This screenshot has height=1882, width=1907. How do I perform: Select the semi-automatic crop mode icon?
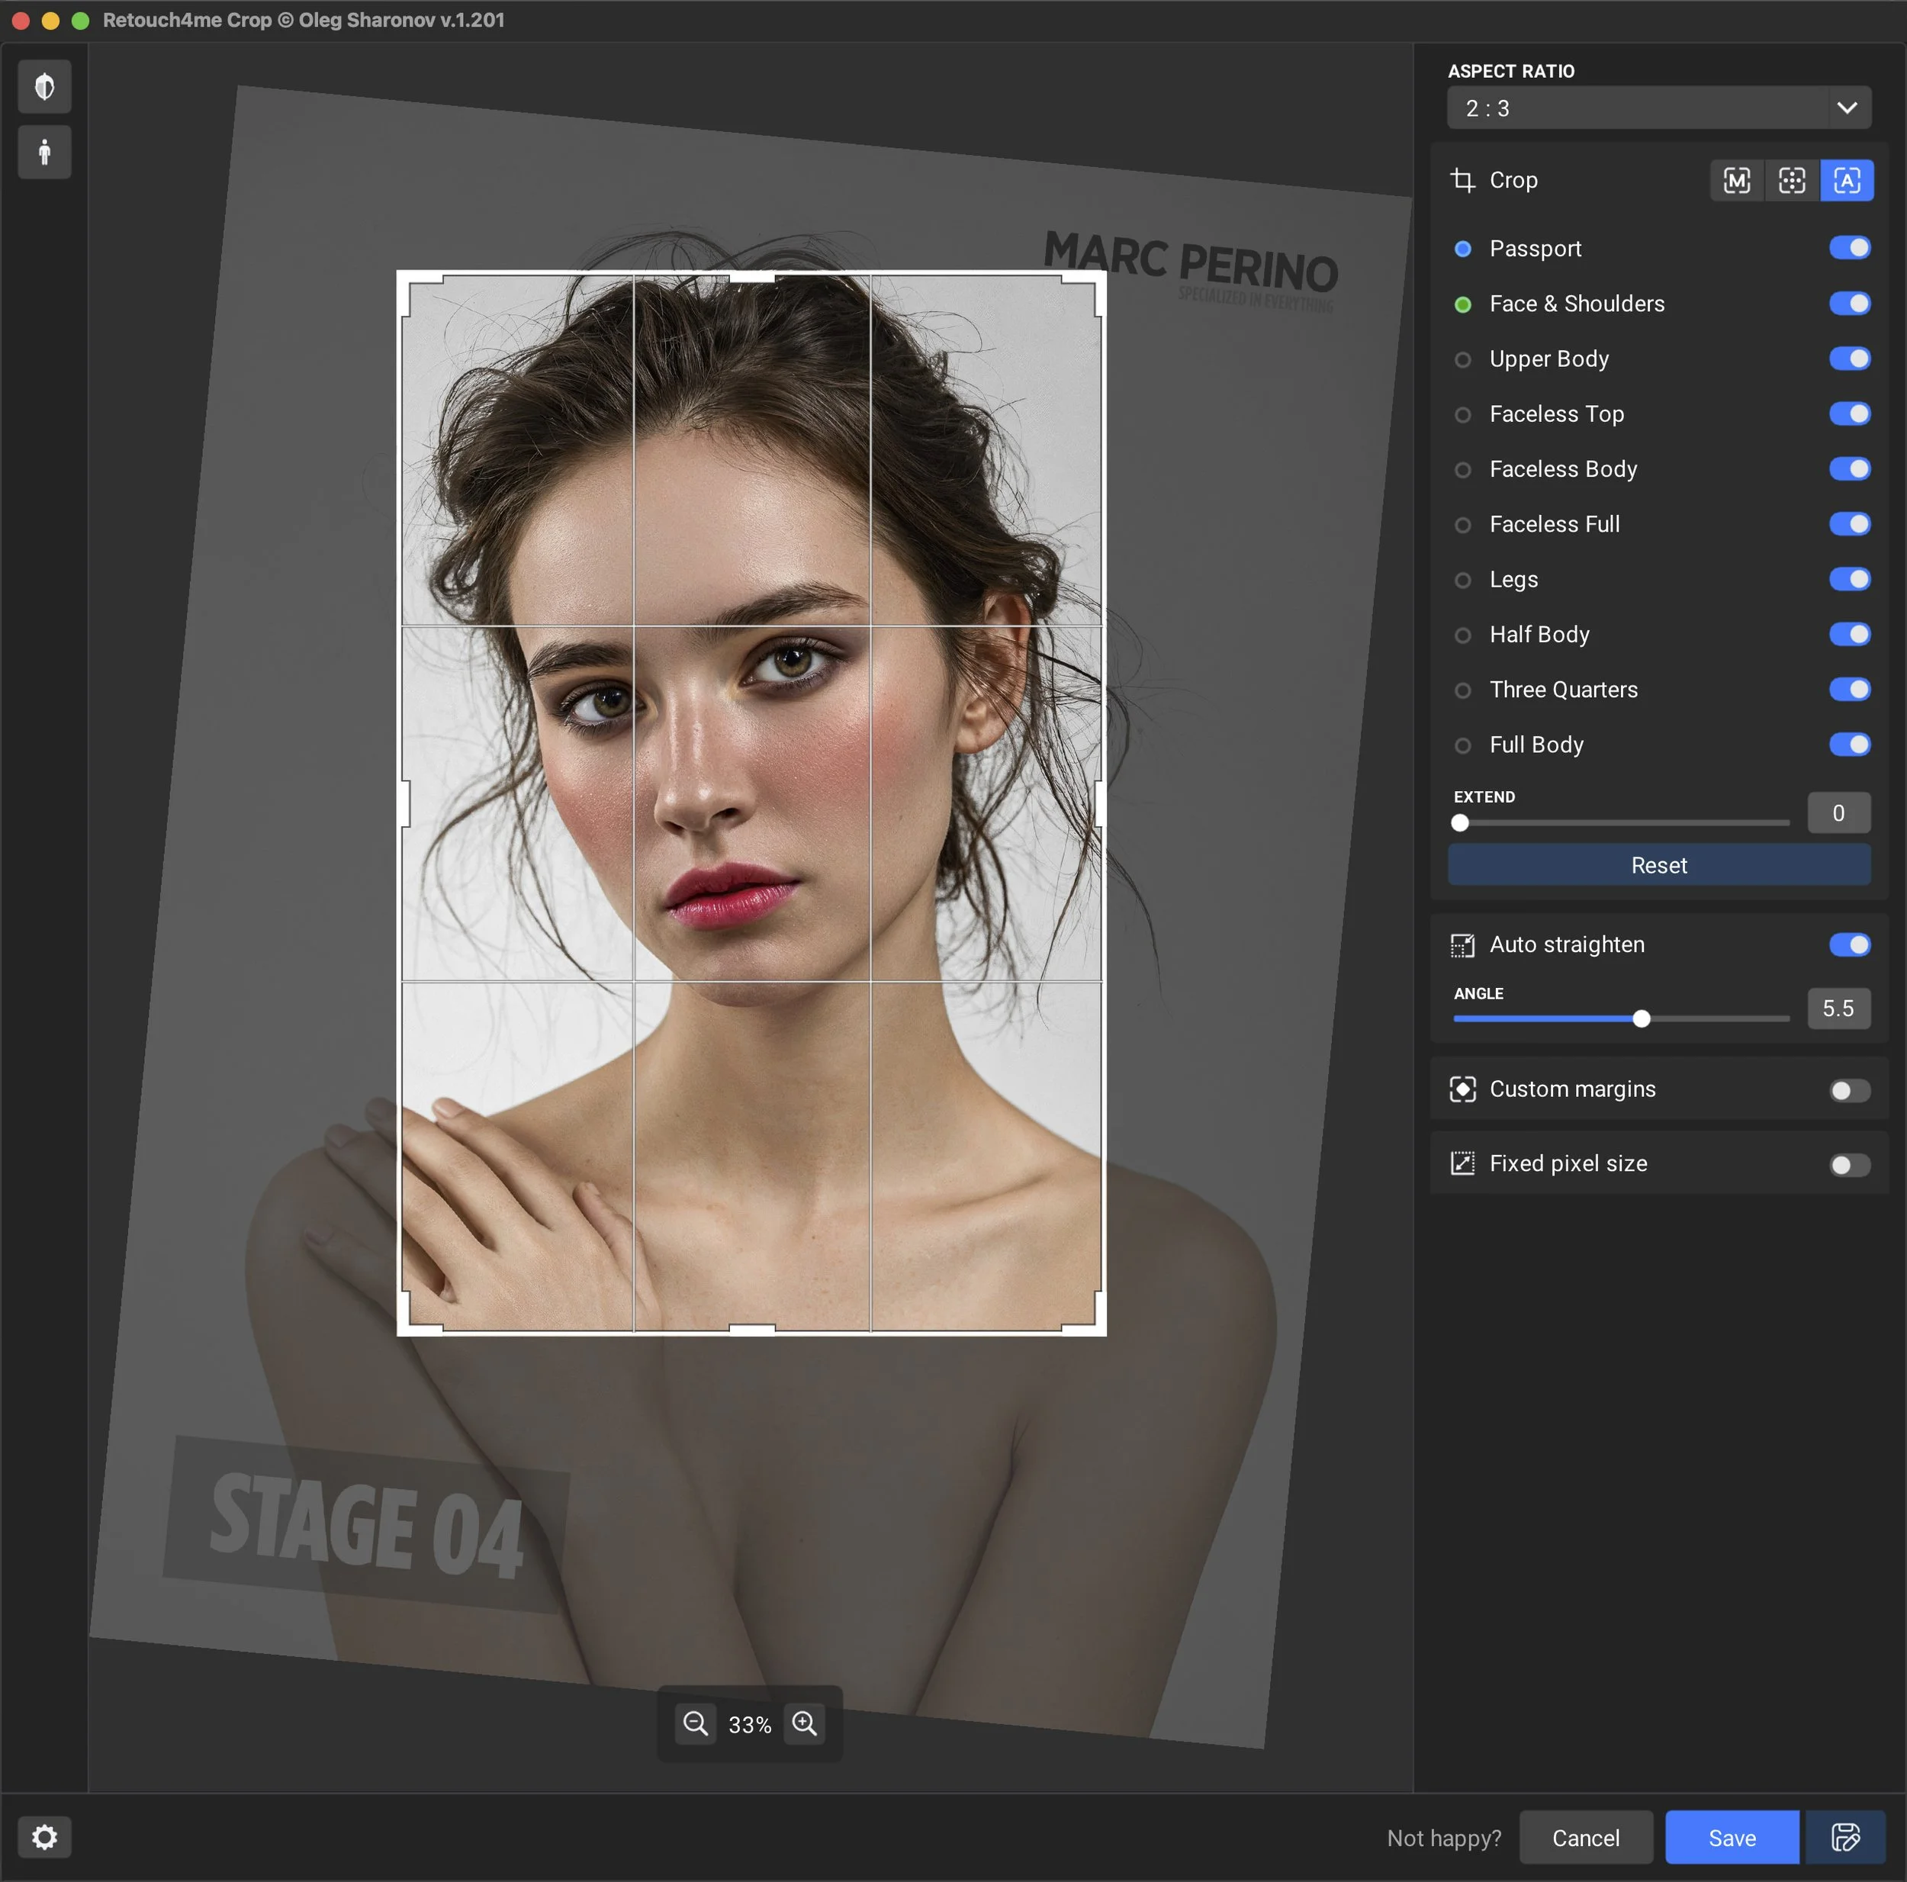[x=1792, y=180]
